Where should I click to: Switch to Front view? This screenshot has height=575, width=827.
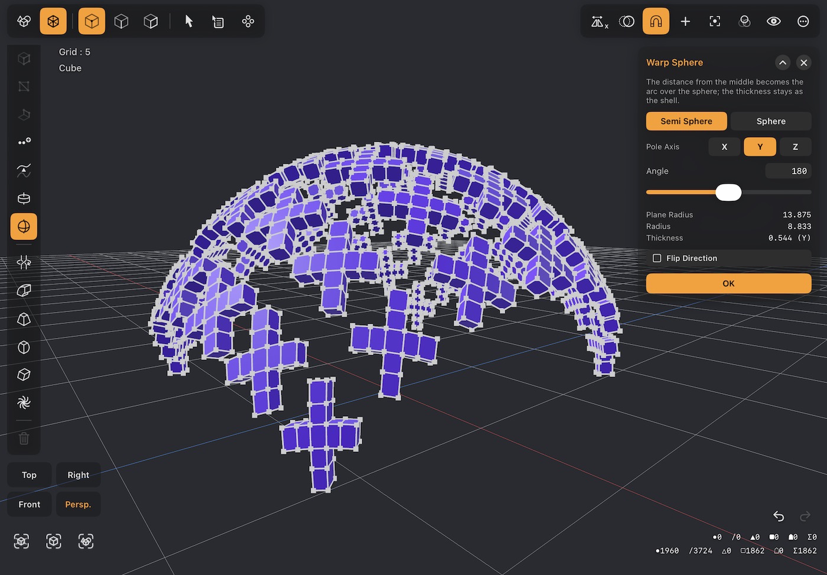pyautogui.click(x=29, y=505)
